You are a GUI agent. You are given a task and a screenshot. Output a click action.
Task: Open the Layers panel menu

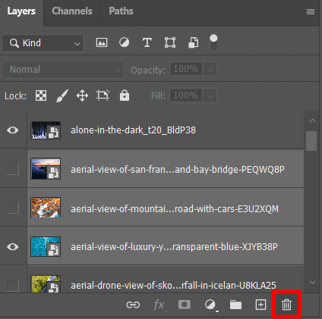[311, 11]
